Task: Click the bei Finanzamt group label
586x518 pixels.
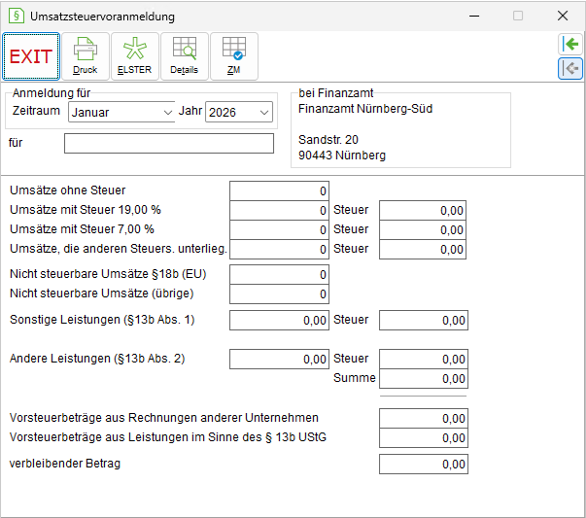Action: click(x=336, y=92)
